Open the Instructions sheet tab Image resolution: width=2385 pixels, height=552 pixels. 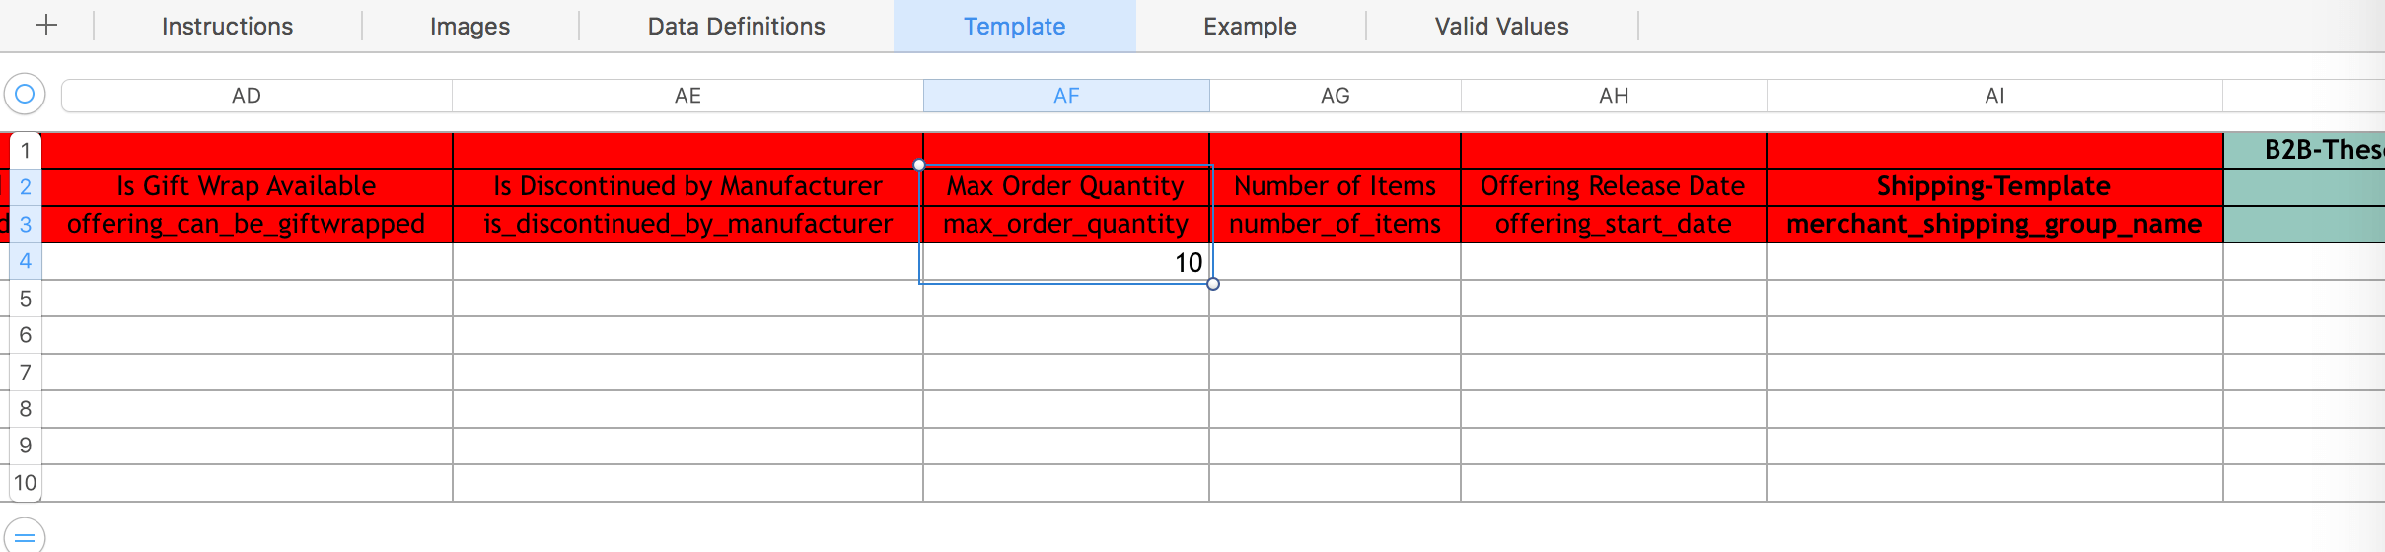click(227, 27)
